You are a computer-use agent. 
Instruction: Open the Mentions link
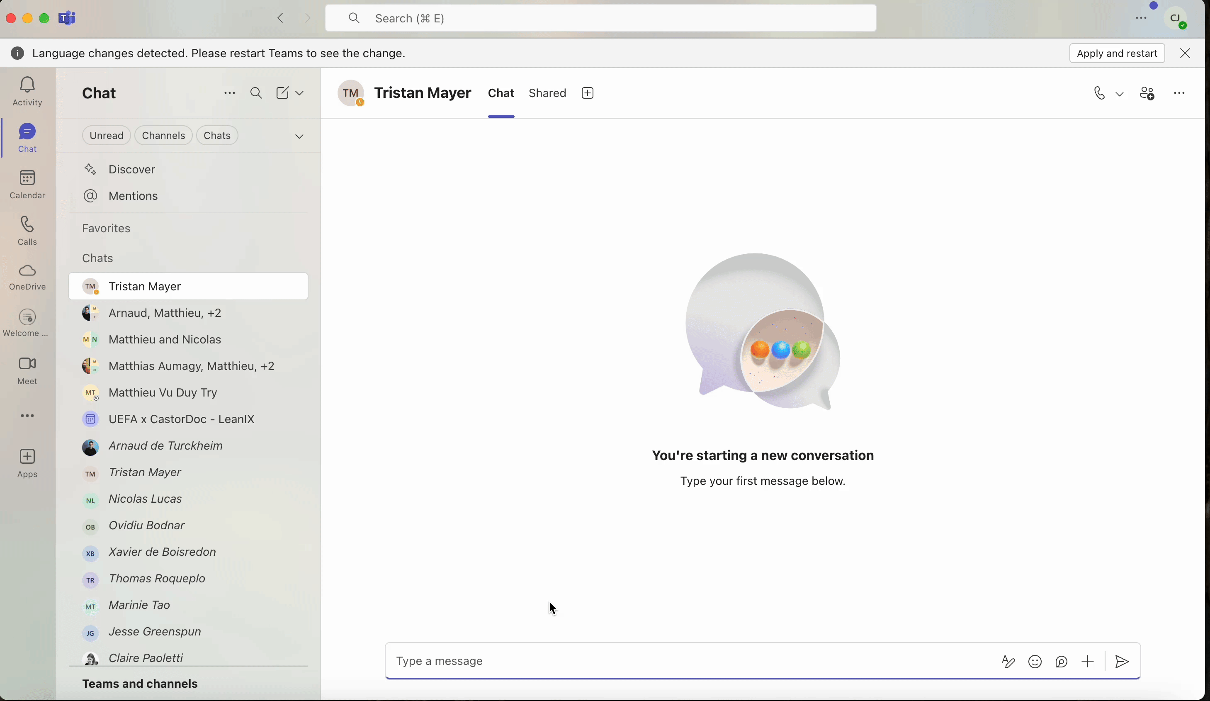pos(133,196)
